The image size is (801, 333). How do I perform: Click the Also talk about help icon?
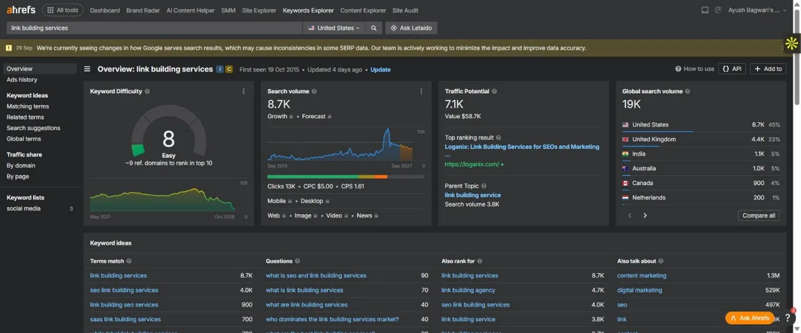coord(661,261)
